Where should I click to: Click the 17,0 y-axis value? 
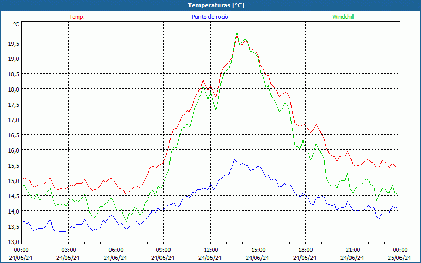click(x=14, y=120)
